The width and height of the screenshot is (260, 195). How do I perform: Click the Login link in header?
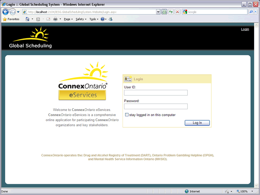coord(245,29)
